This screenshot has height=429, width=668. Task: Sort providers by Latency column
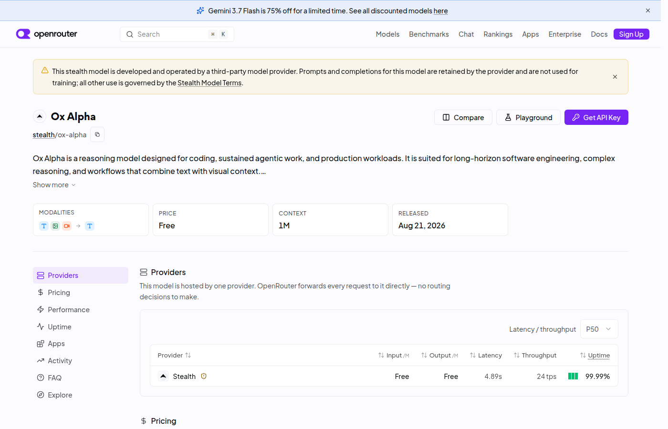coord(486,355)
